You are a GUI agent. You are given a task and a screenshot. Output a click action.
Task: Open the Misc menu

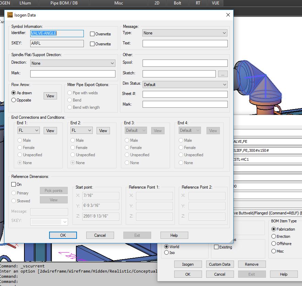click(118, 3)
